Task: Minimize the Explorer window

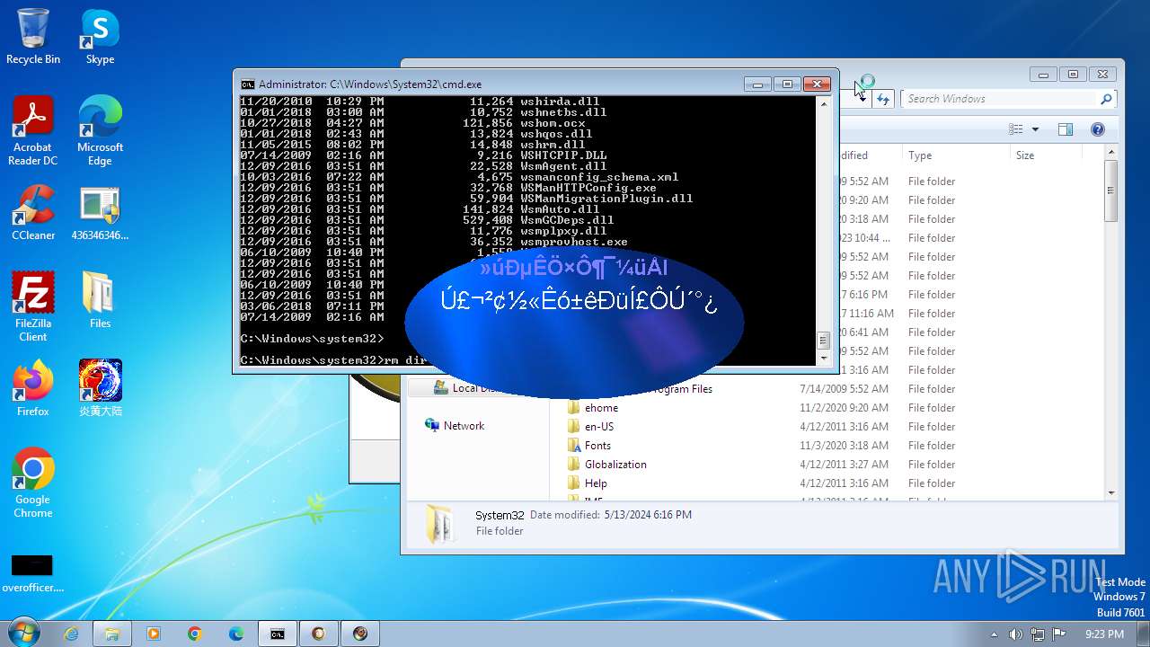Action: [1043, 75]
